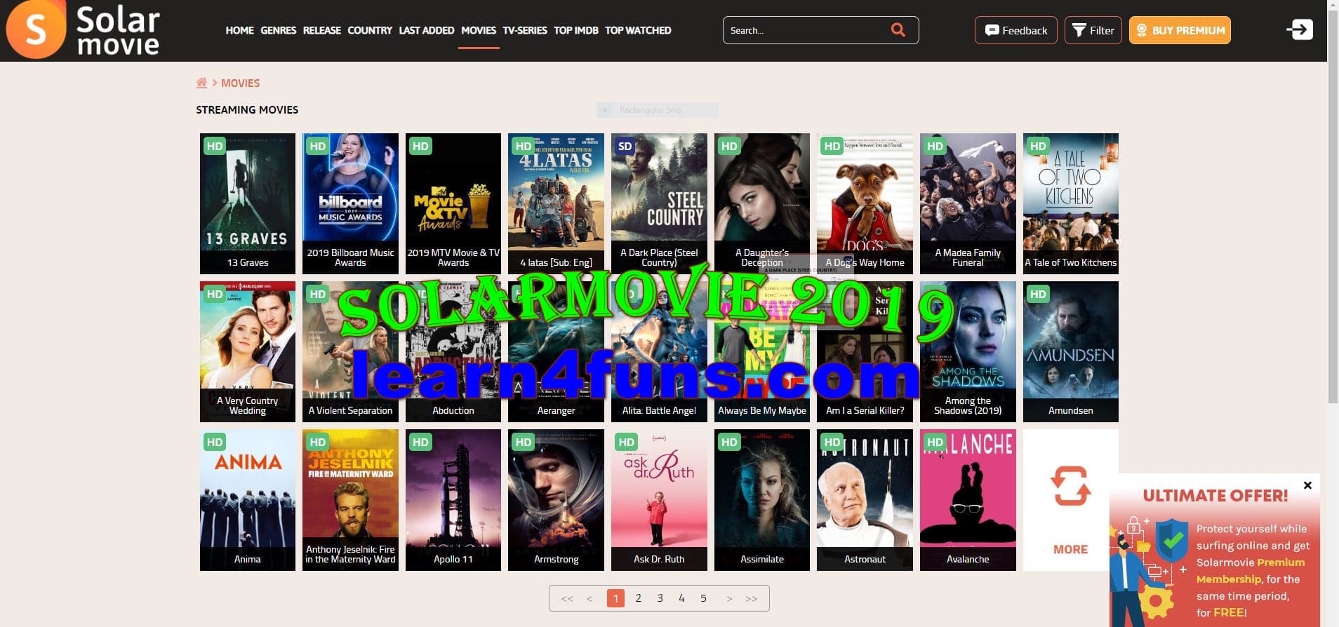Open Anthony Jeselnik Maternity Ward poster
This screenshot has height=627, width=1339.
point(350,500)
